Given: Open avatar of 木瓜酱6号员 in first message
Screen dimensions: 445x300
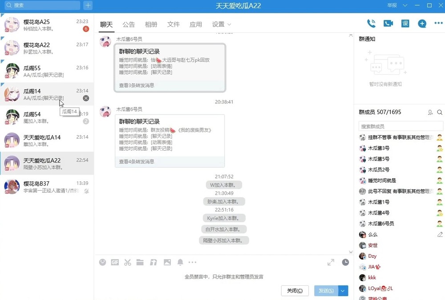Looking at the screenshot, I should [x=105, y=42].
